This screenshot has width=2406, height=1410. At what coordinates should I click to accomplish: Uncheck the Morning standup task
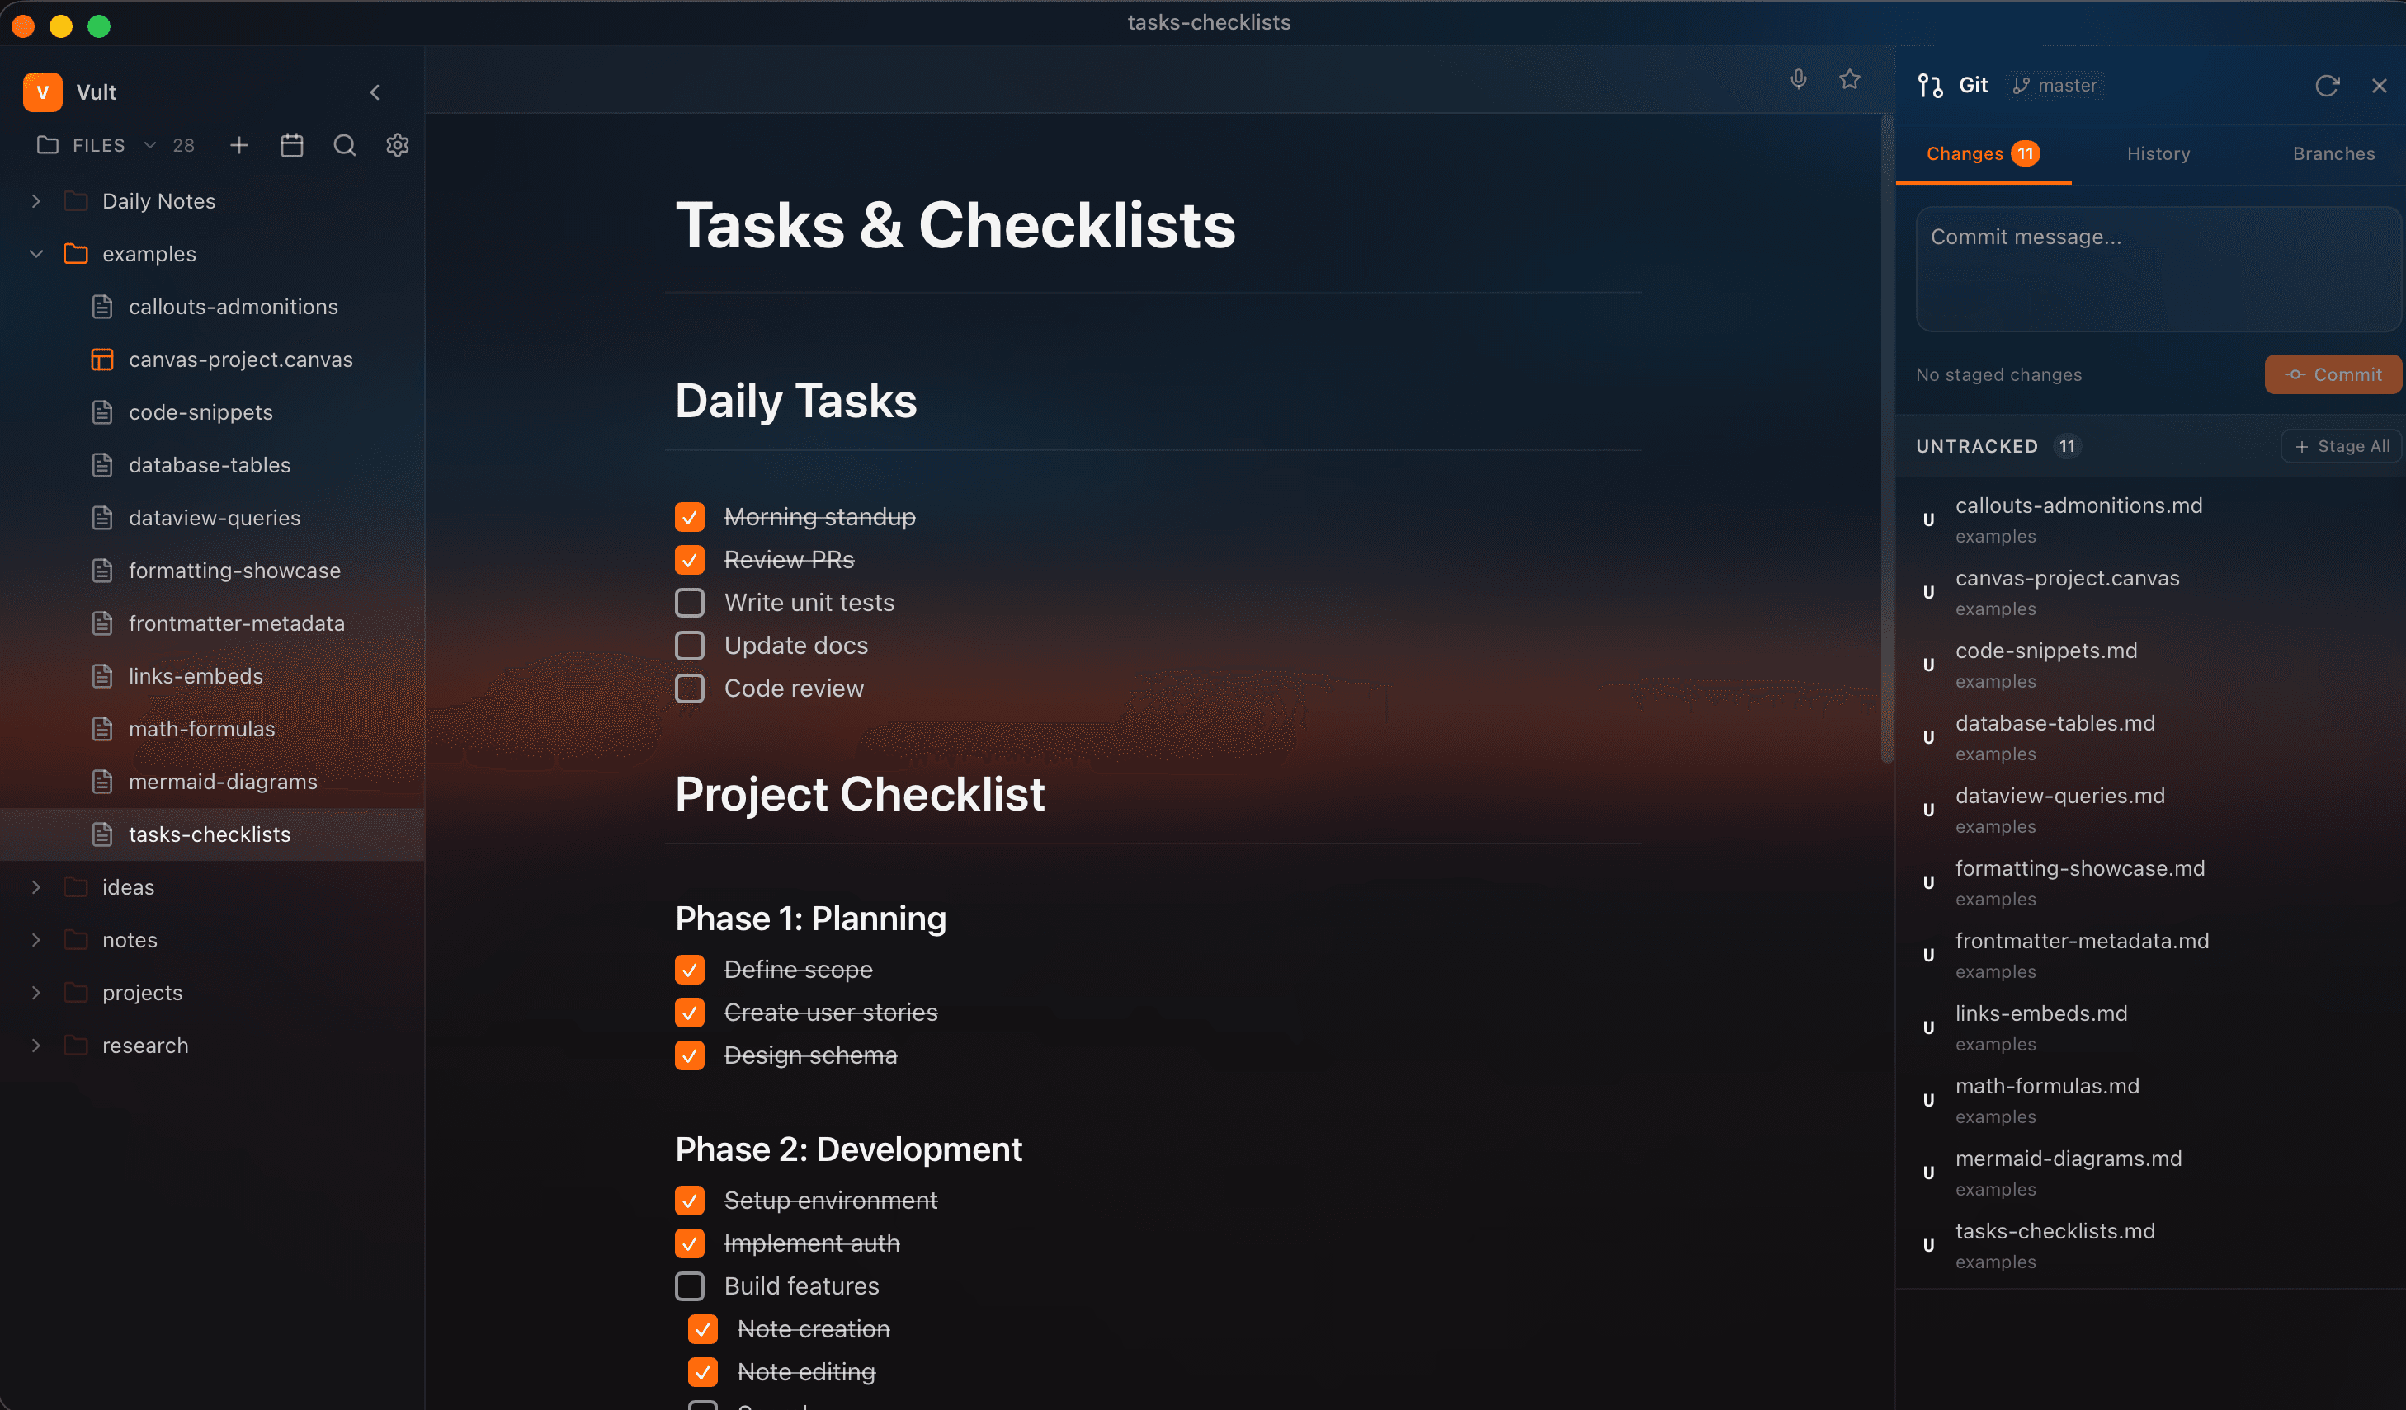[x=689, y=517]
